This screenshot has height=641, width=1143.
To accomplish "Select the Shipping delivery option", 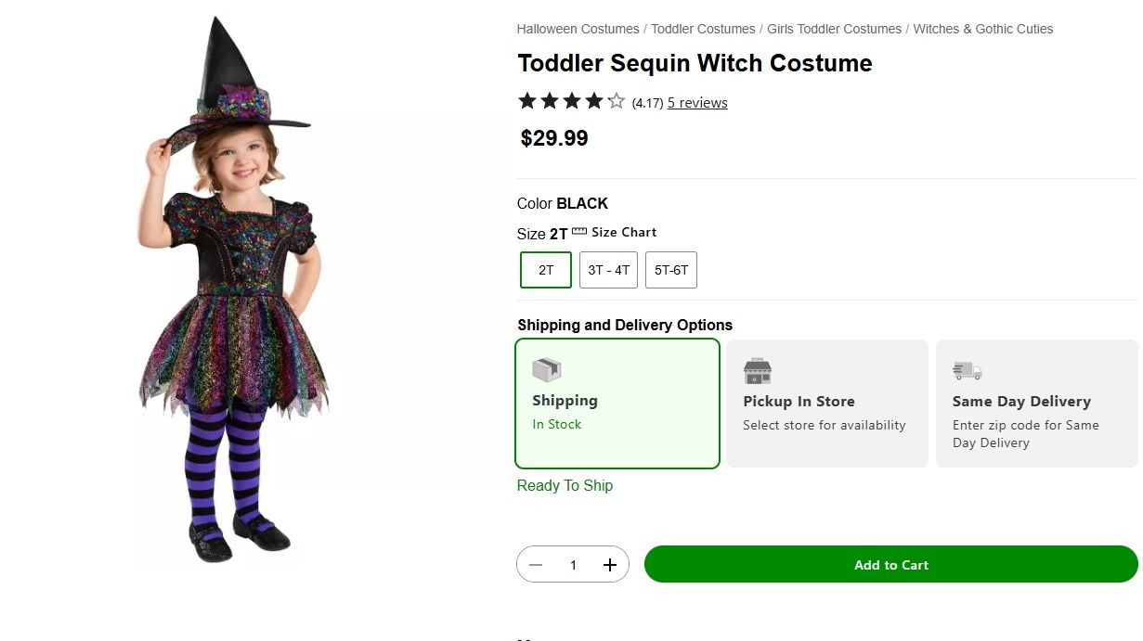I will (617, 404).
